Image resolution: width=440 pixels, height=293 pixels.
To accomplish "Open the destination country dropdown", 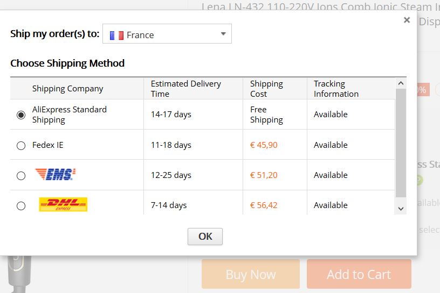I will [x=167, y=34].
